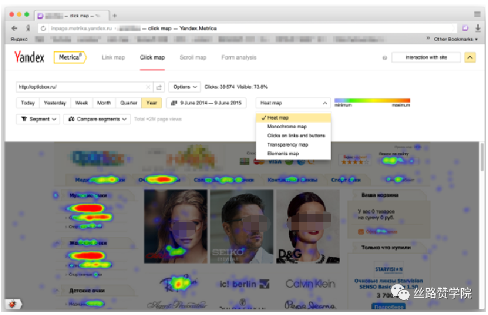The width and height of the screenshot is (488, 315).
Task: Select the Click map tab
Action: pos(152,57)
